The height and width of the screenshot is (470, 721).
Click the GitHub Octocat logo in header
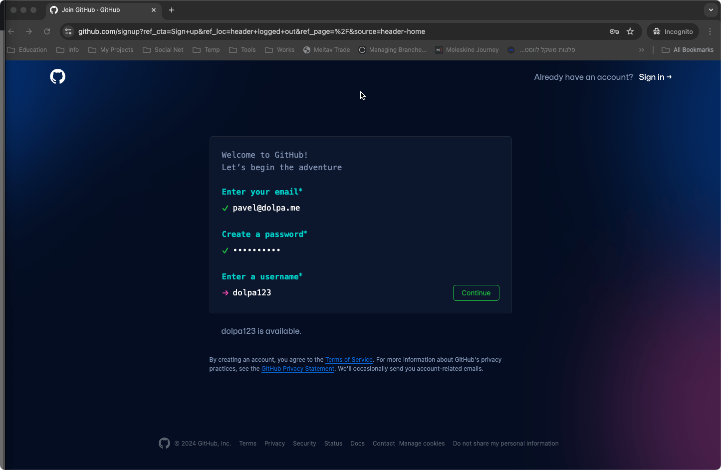pyautogui.click(x=58, y=77)
